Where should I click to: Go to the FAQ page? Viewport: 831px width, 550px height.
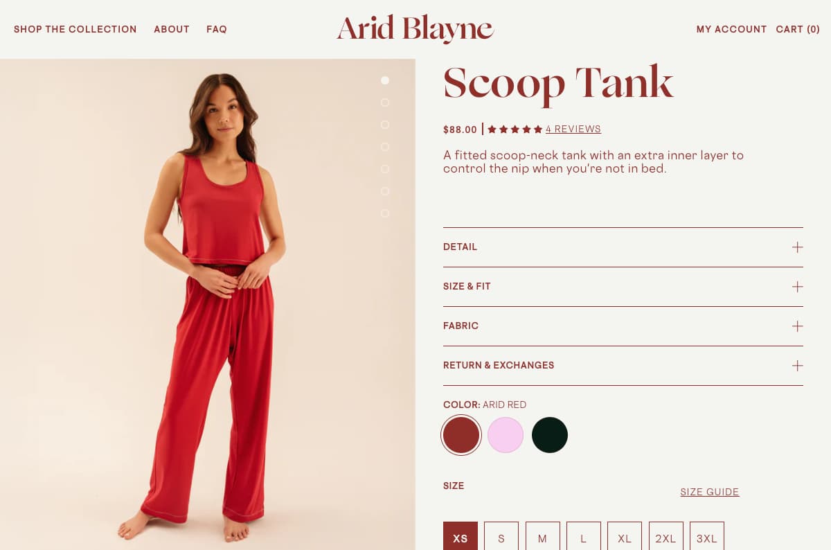pyautogui.click(x=217, y=29)
